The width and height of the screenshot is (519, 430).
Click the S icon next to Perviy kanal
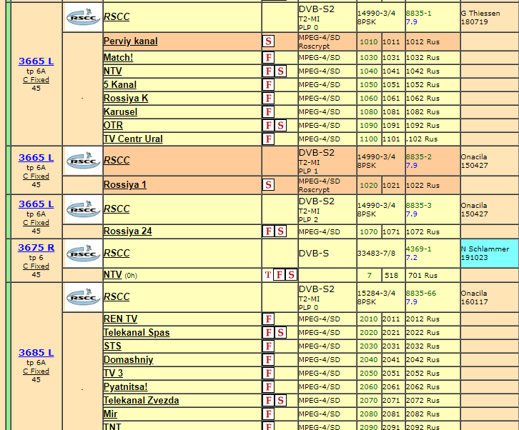(x=269, y=41)
